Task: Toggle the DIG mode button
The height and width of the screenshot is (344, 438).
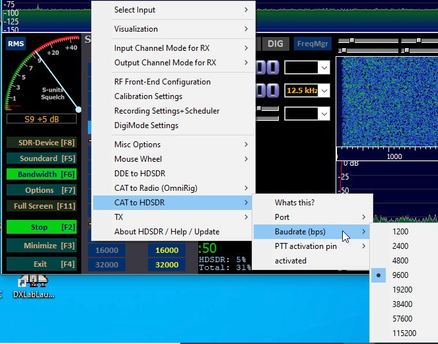Action: 275,44
